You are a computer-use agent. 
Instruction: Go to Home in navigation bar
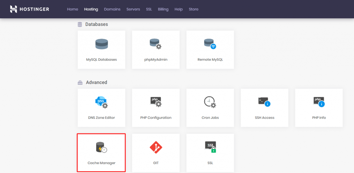coord(73,9)
